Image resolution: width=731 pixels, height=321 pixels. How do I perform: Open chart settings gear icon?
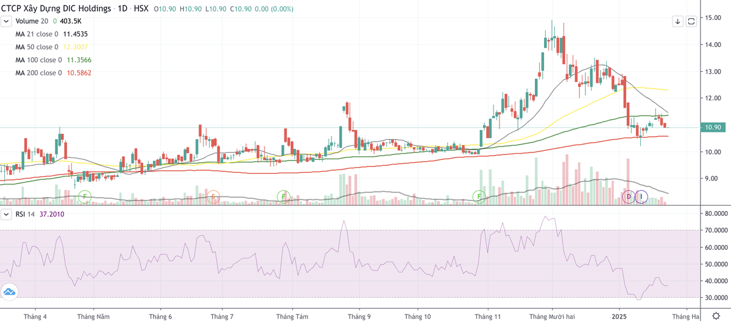(717, 316)
